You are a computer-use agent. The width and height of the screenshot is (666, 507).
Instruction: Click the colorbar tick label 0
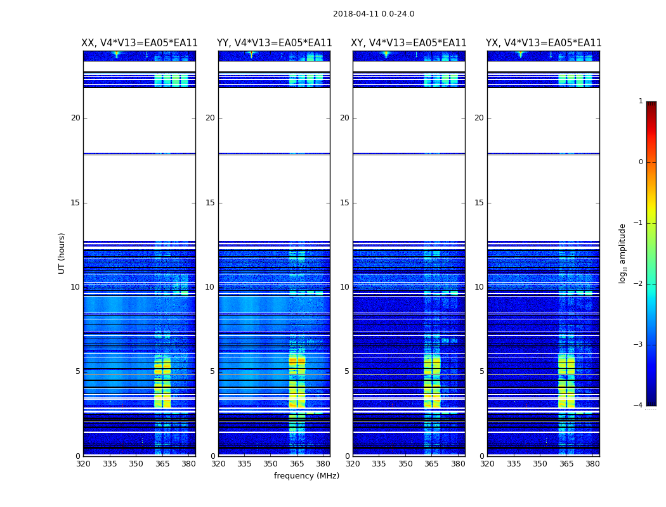[x=640, y=162]
